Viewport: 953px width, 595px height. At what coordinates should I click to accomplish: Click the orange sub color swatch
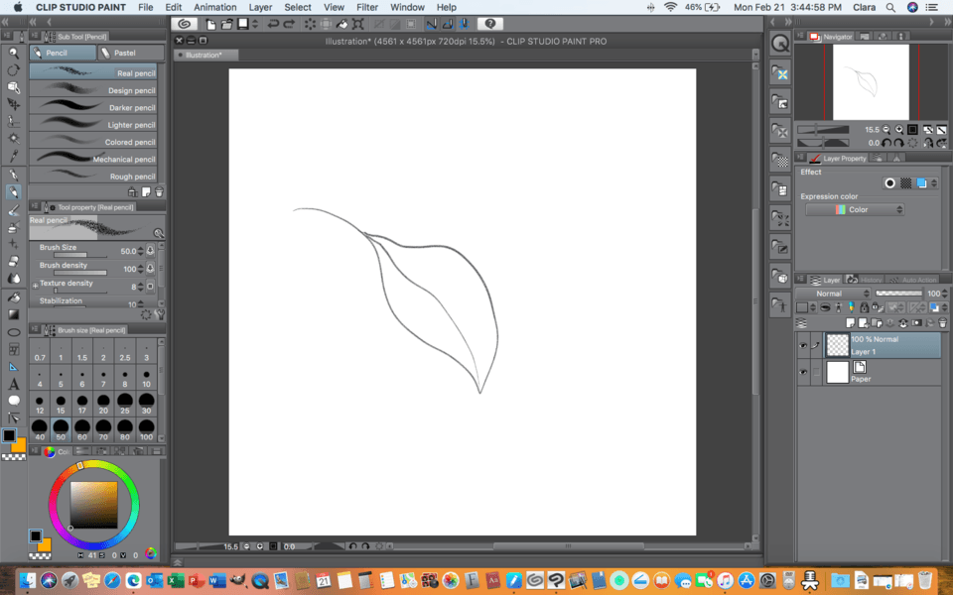pos(18,445)
